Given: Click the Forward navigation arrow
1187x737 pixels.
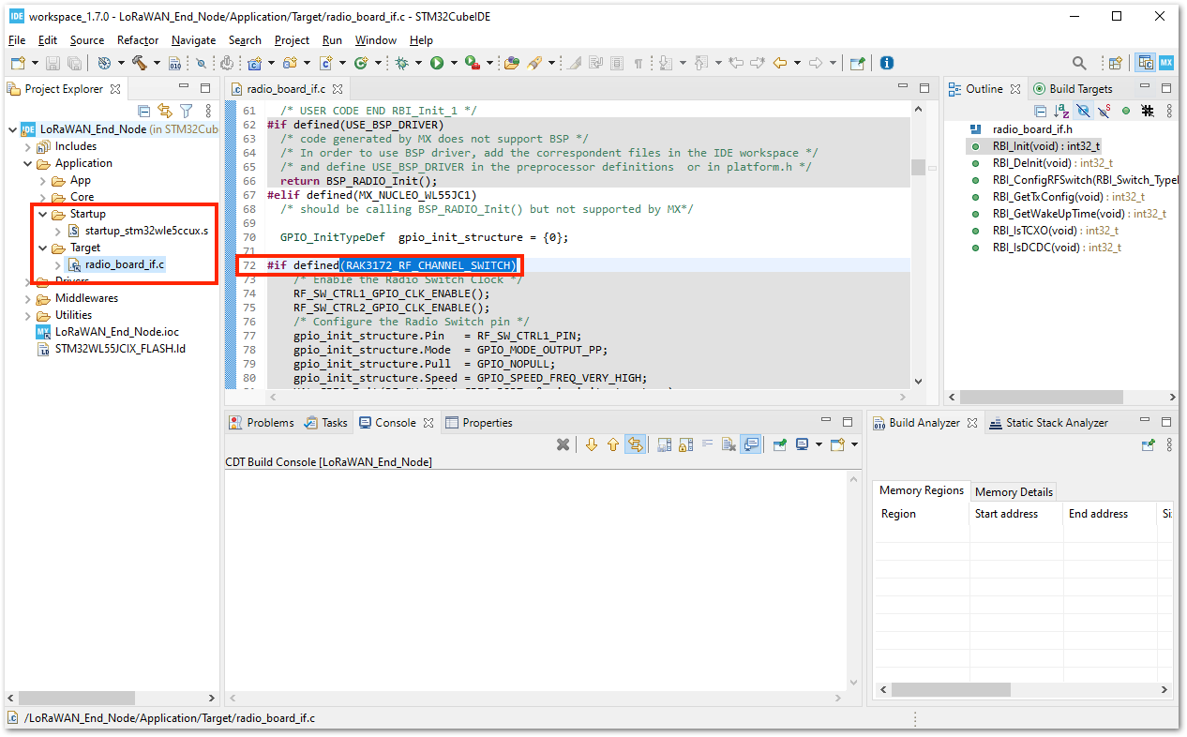Looking at the screenshot, I should coord(816,63).
